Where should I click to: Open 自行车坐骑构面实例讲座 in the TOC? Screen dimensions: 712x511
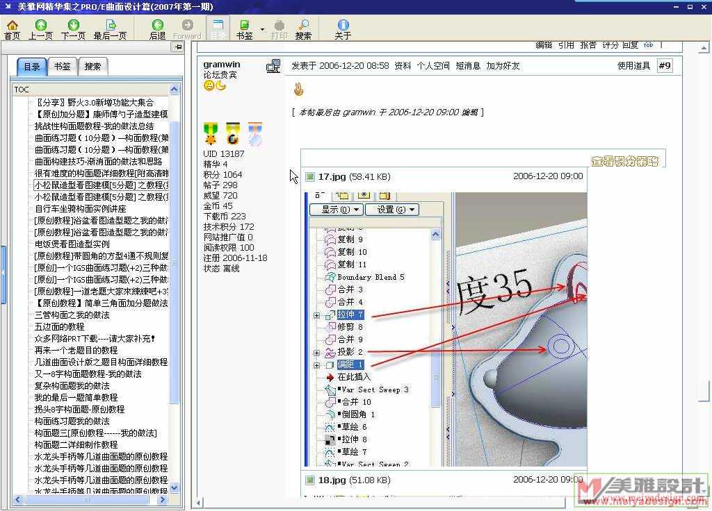[x=81, y=209]
